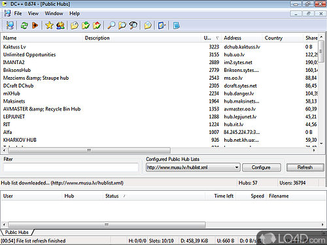The image size is (327, 245).
Task: Open Search Spy toolbar icon
Action: (133, 25)
